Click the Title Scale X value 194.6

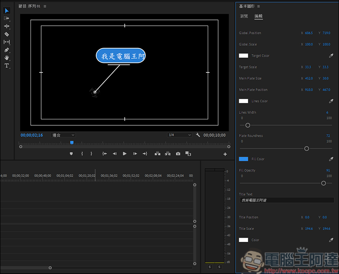[309, 229]
